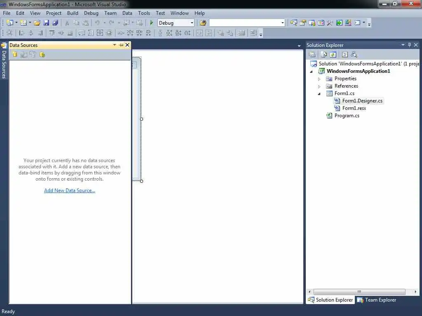Start debugging with the green play icon

152,23
